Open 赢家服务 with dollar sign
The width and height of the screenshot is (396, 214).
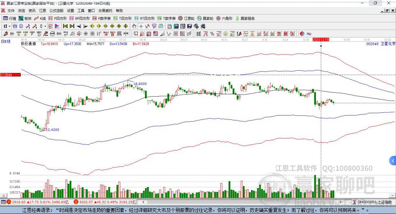[x=245, y=19]
